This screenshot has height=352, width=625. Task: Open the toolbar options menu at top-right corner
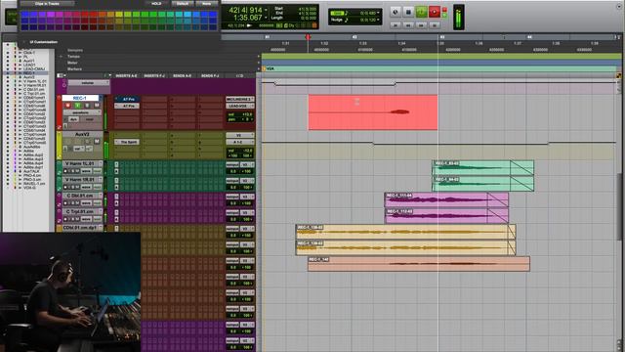(619, 7)
